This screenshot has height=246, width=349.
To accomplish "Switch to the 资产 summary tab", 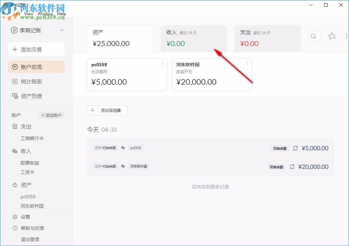I will coord(120,38).
